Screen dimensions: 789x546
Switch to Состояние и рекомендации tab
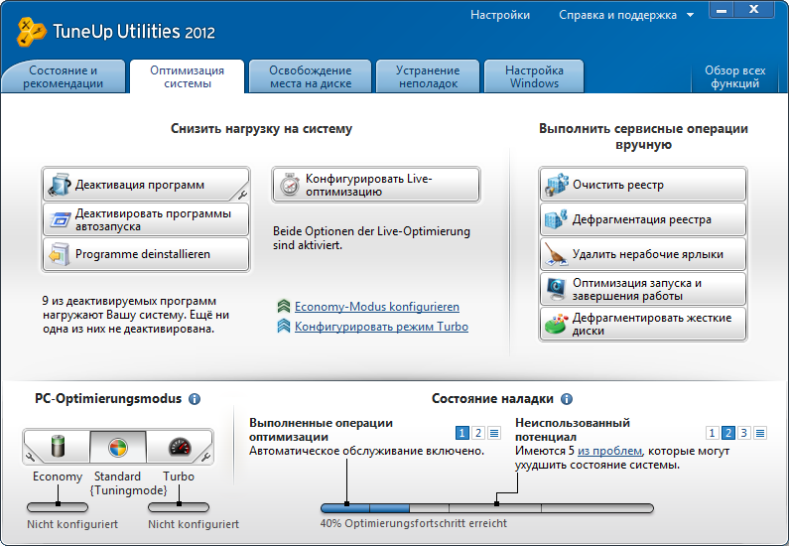[64, 76]
